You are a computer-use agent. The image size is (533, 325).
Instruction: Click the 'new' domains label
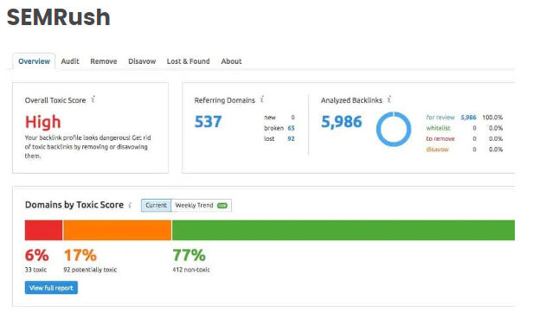click(x=270, y=118)
